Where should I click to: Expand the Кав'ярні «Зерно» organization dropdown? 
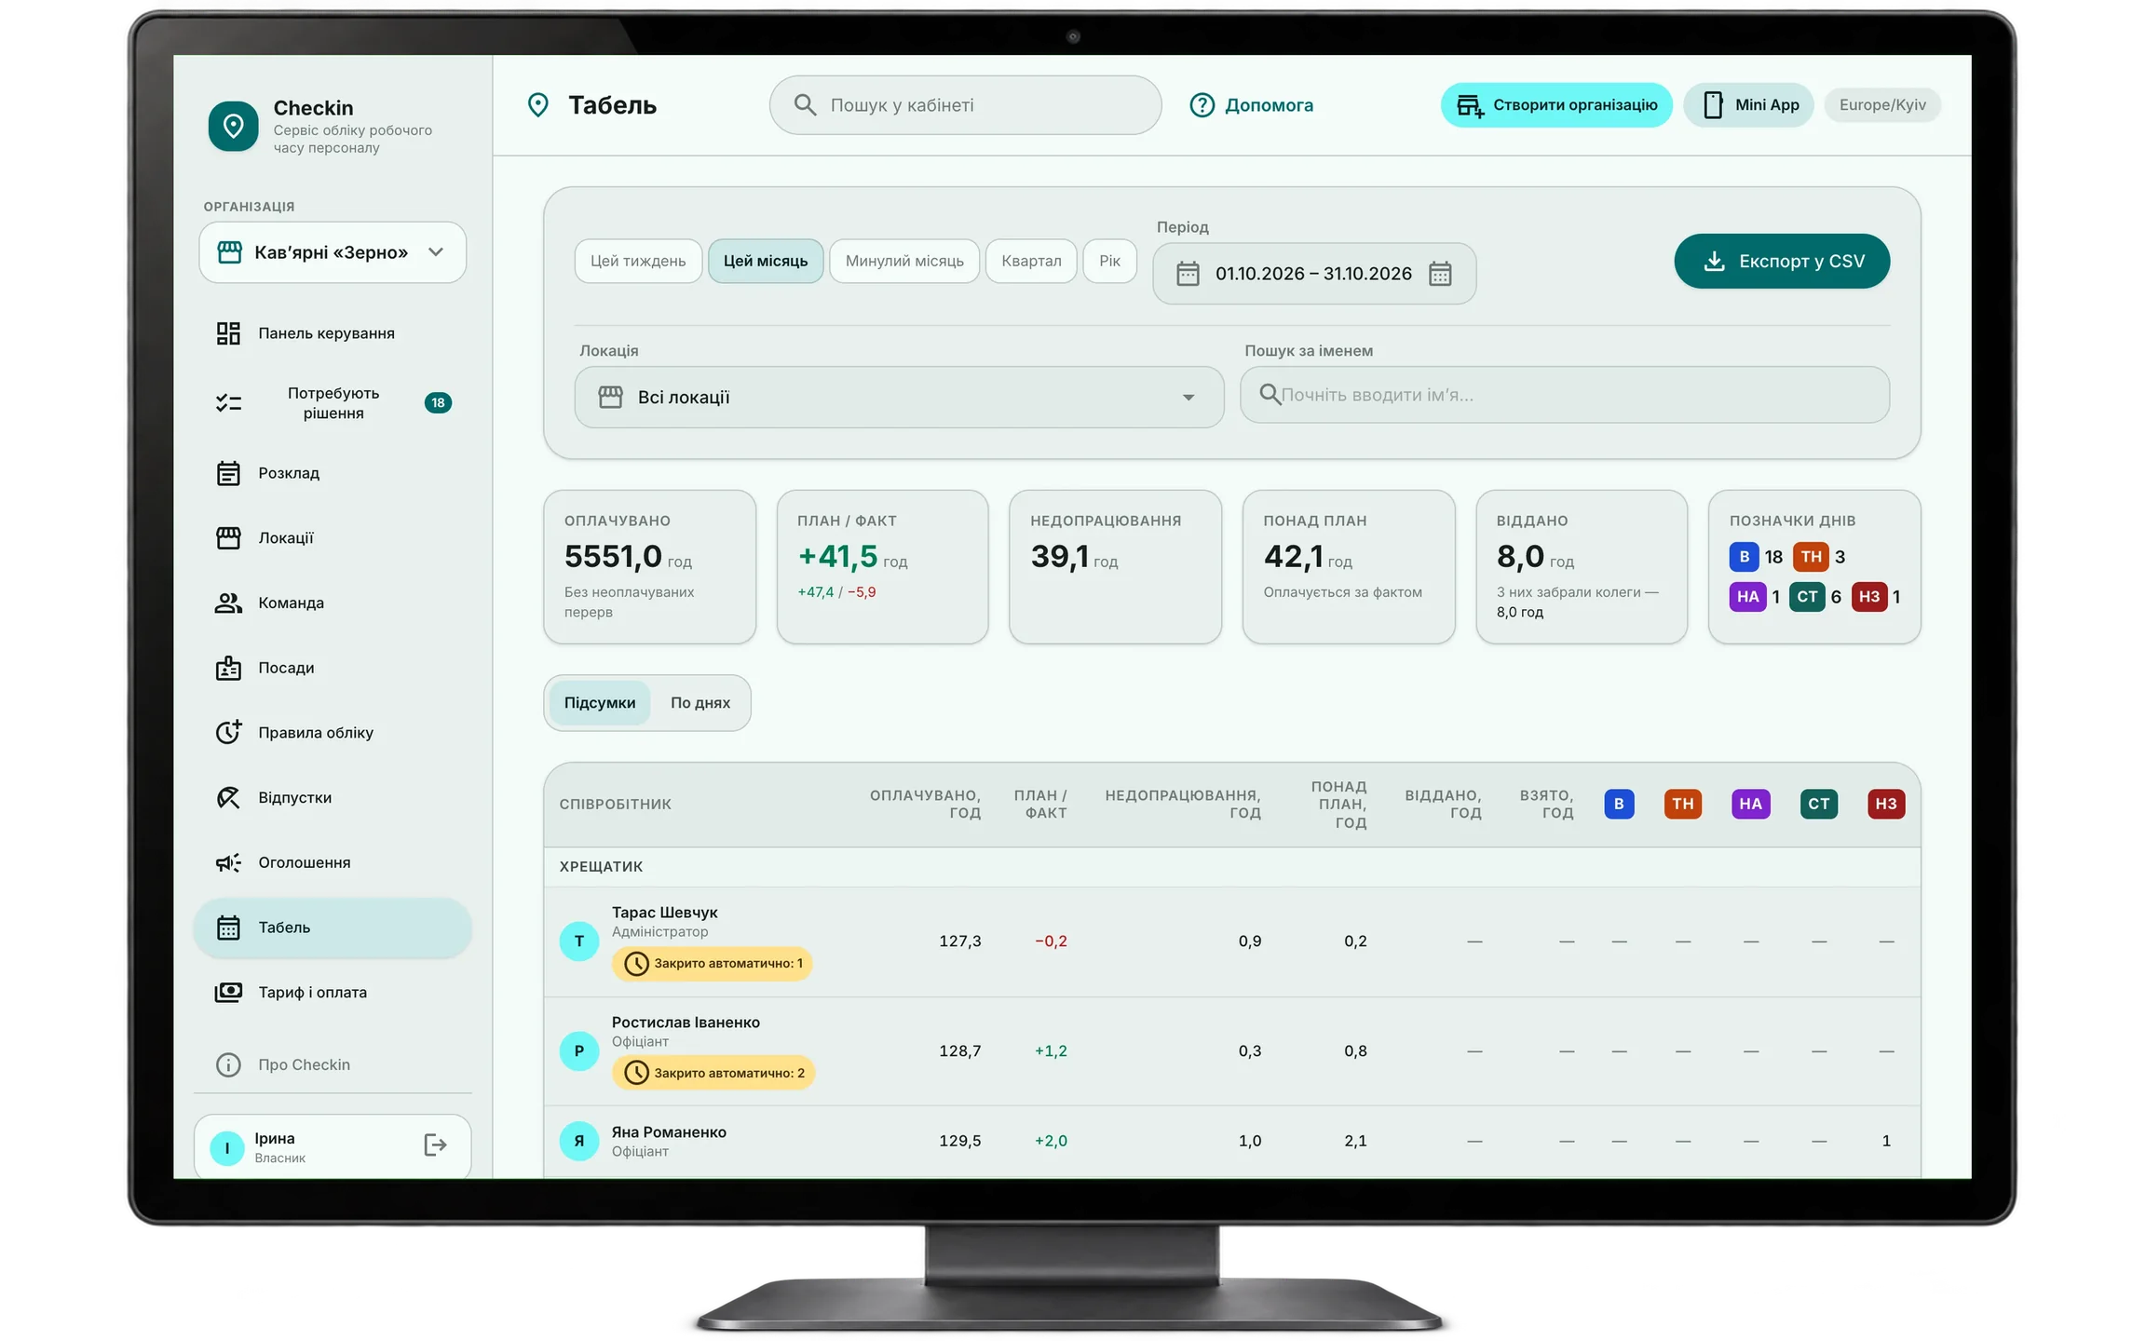point(333,252)
